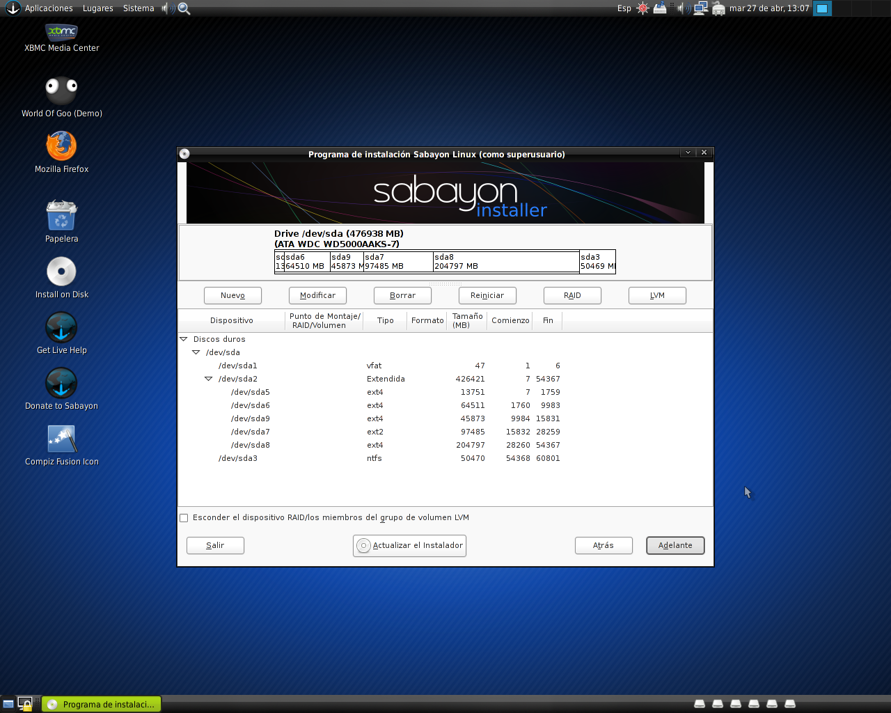This screenshot has width=891, height=713.
Task: Proceed with the Adelante button
Action: [675, 545]
